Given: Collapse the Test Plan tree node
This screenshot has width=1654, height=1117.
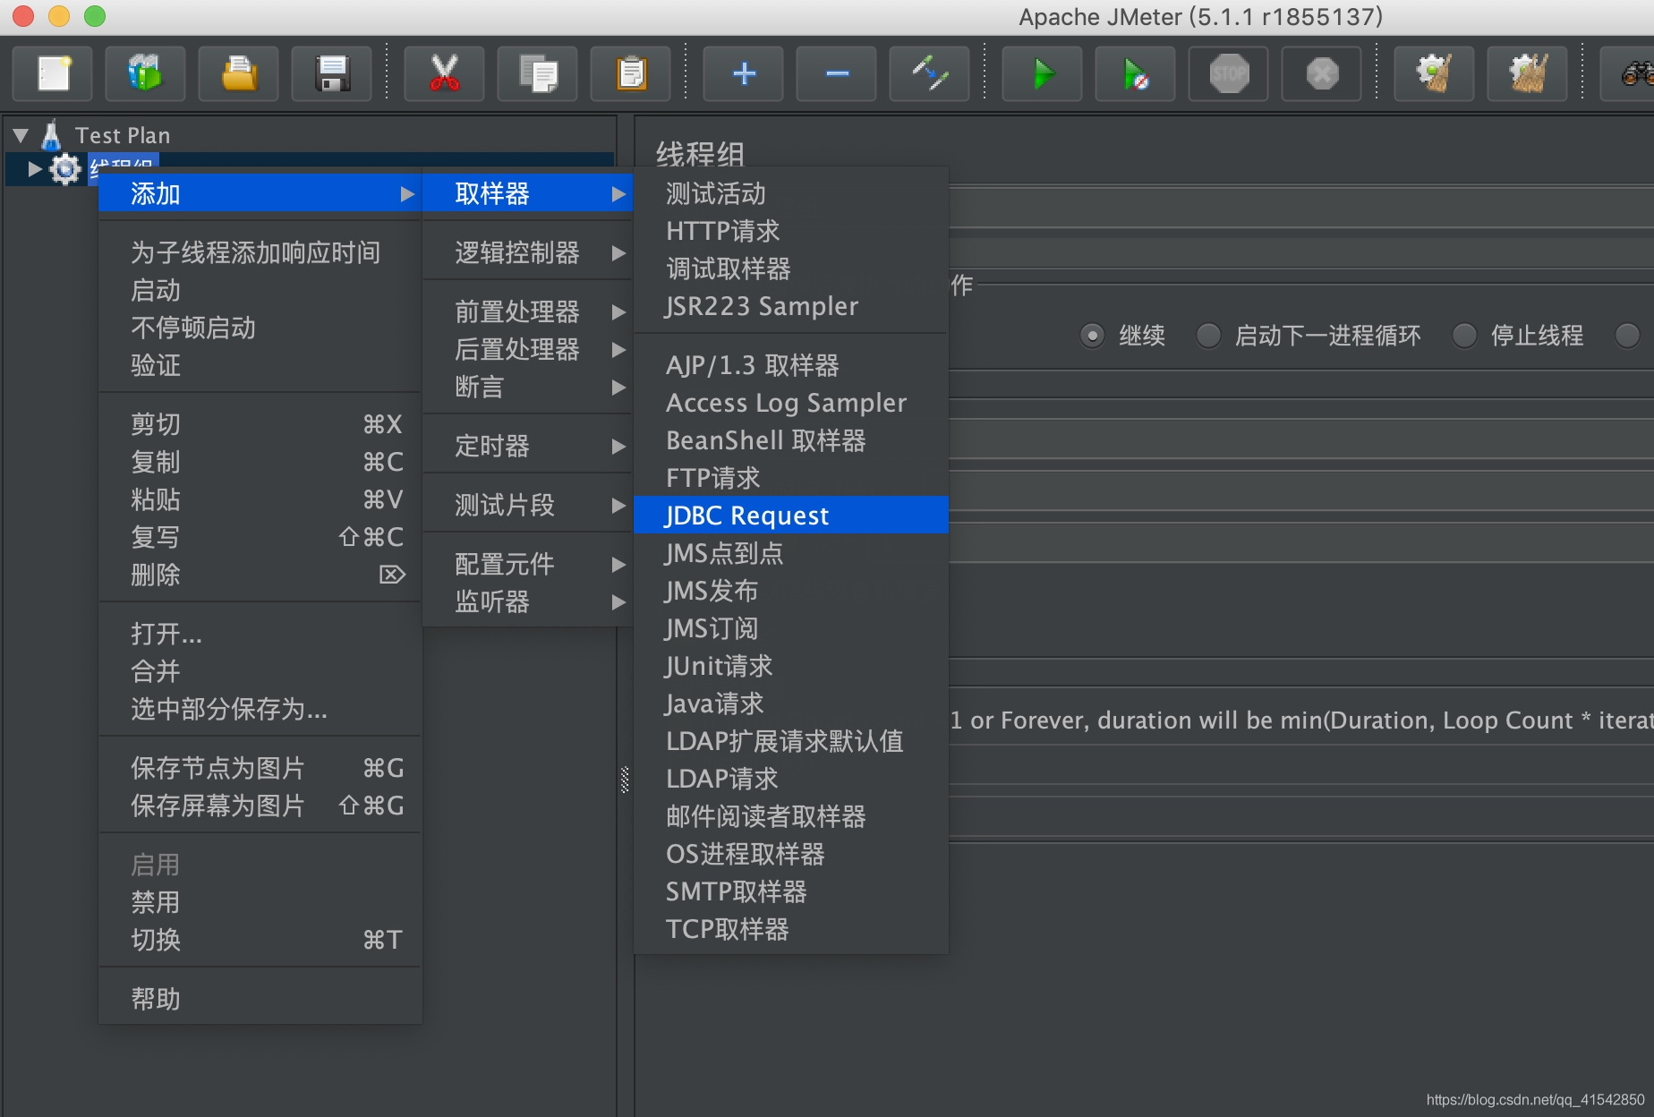Looking at the screenshot, I should 21,136.
